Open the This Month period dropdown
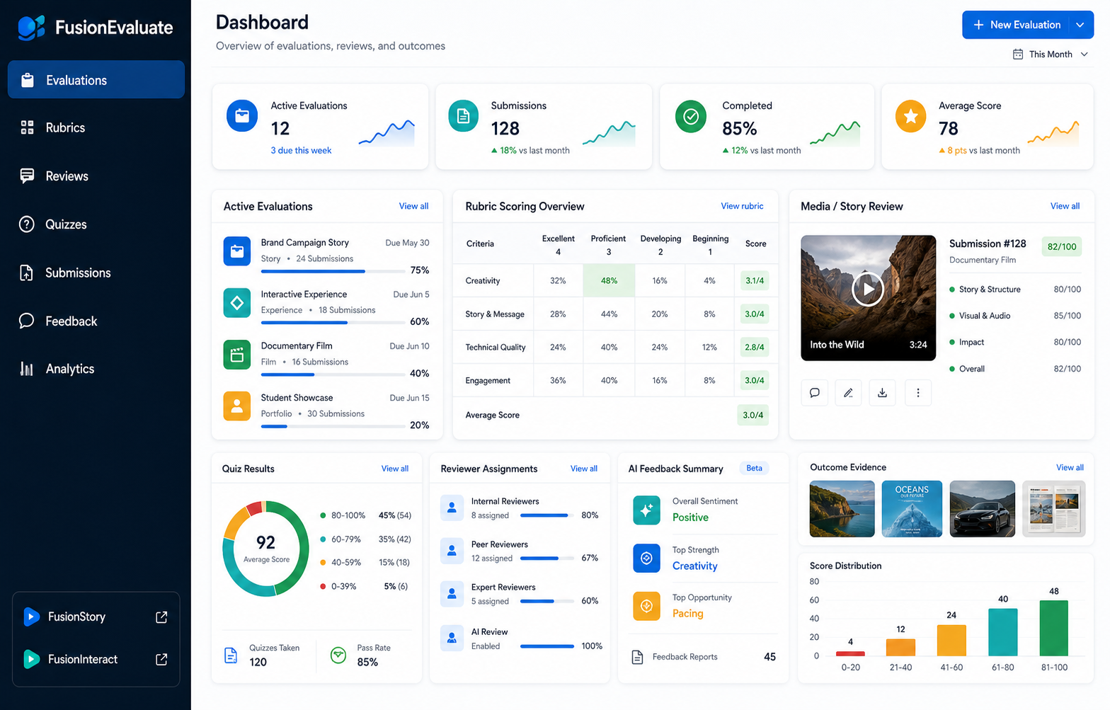Screen dimensions: 1110x710 click(x=1051, y=55)
